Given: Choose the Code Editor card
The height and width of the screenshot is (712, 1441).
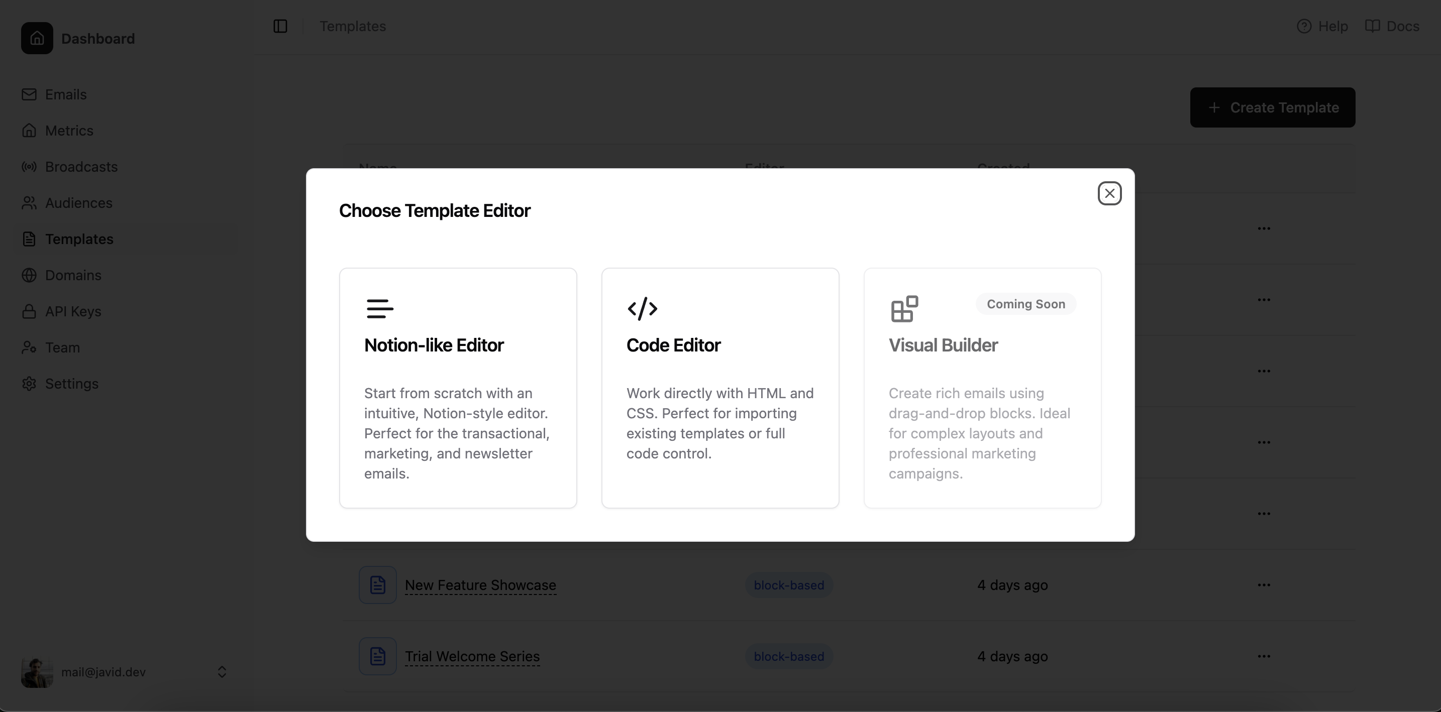Looking at the screenshot, I should 720,388.
